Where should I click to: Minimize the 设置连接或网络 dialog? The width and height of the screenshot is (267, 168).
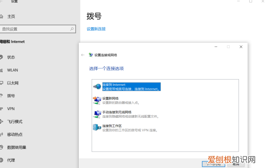216,47
